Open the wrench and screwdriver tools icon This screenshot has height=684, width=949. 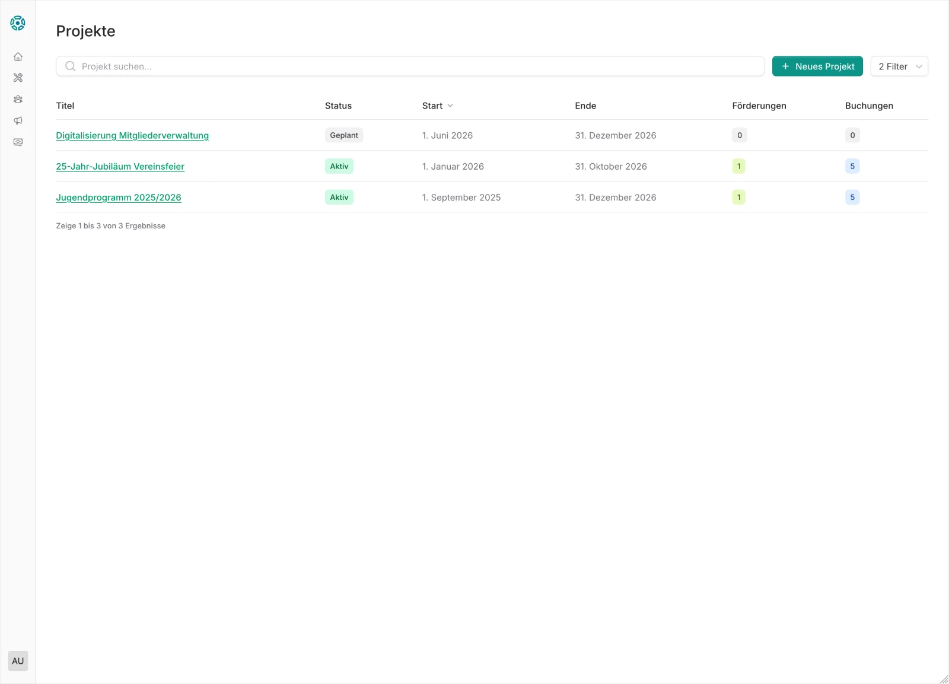[x=18, y=78]
